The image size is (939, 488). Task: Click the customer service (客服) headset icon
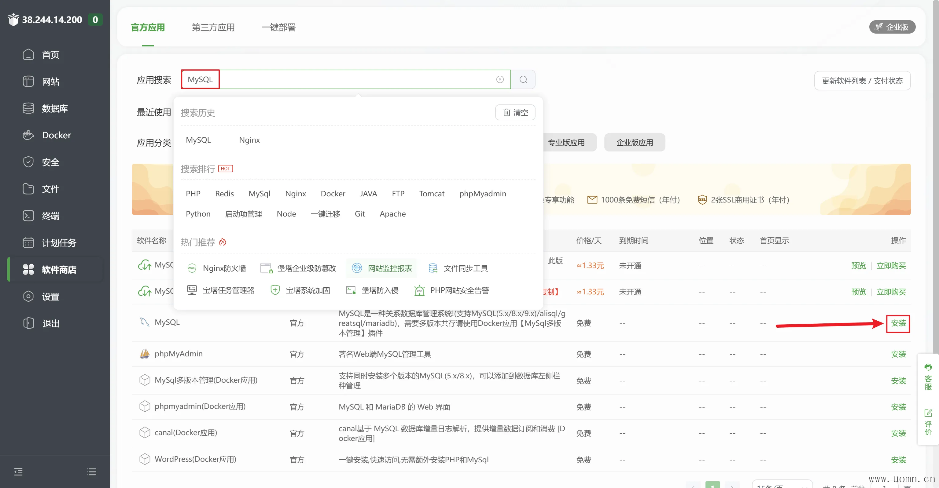click(x=928, y=368)
